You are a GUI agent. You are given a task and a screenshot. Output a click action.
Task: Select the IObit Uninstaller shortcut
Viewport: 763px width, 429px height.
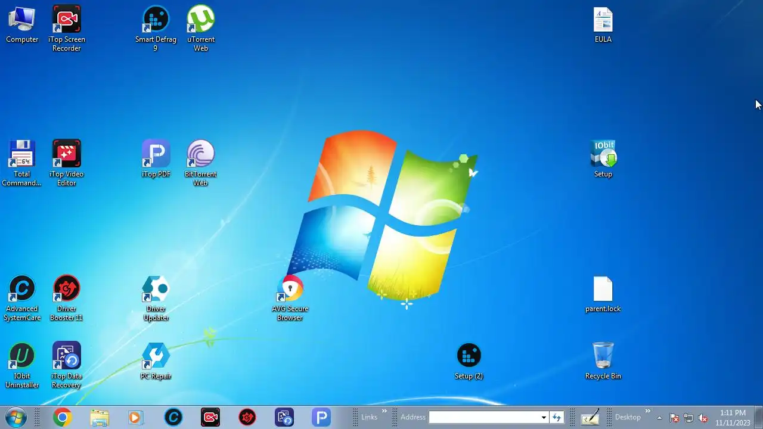[22, 365]
